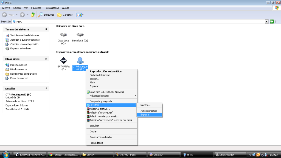
Task: Collapse the Detalles panel
Action: click(46, 89)
